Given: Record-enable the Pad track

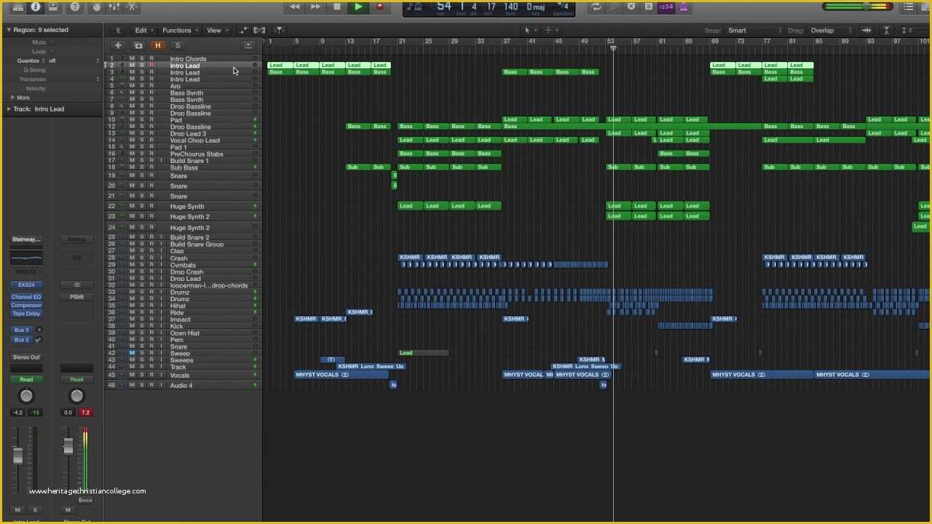Looking at the screenshot, I should coord(151,120).
